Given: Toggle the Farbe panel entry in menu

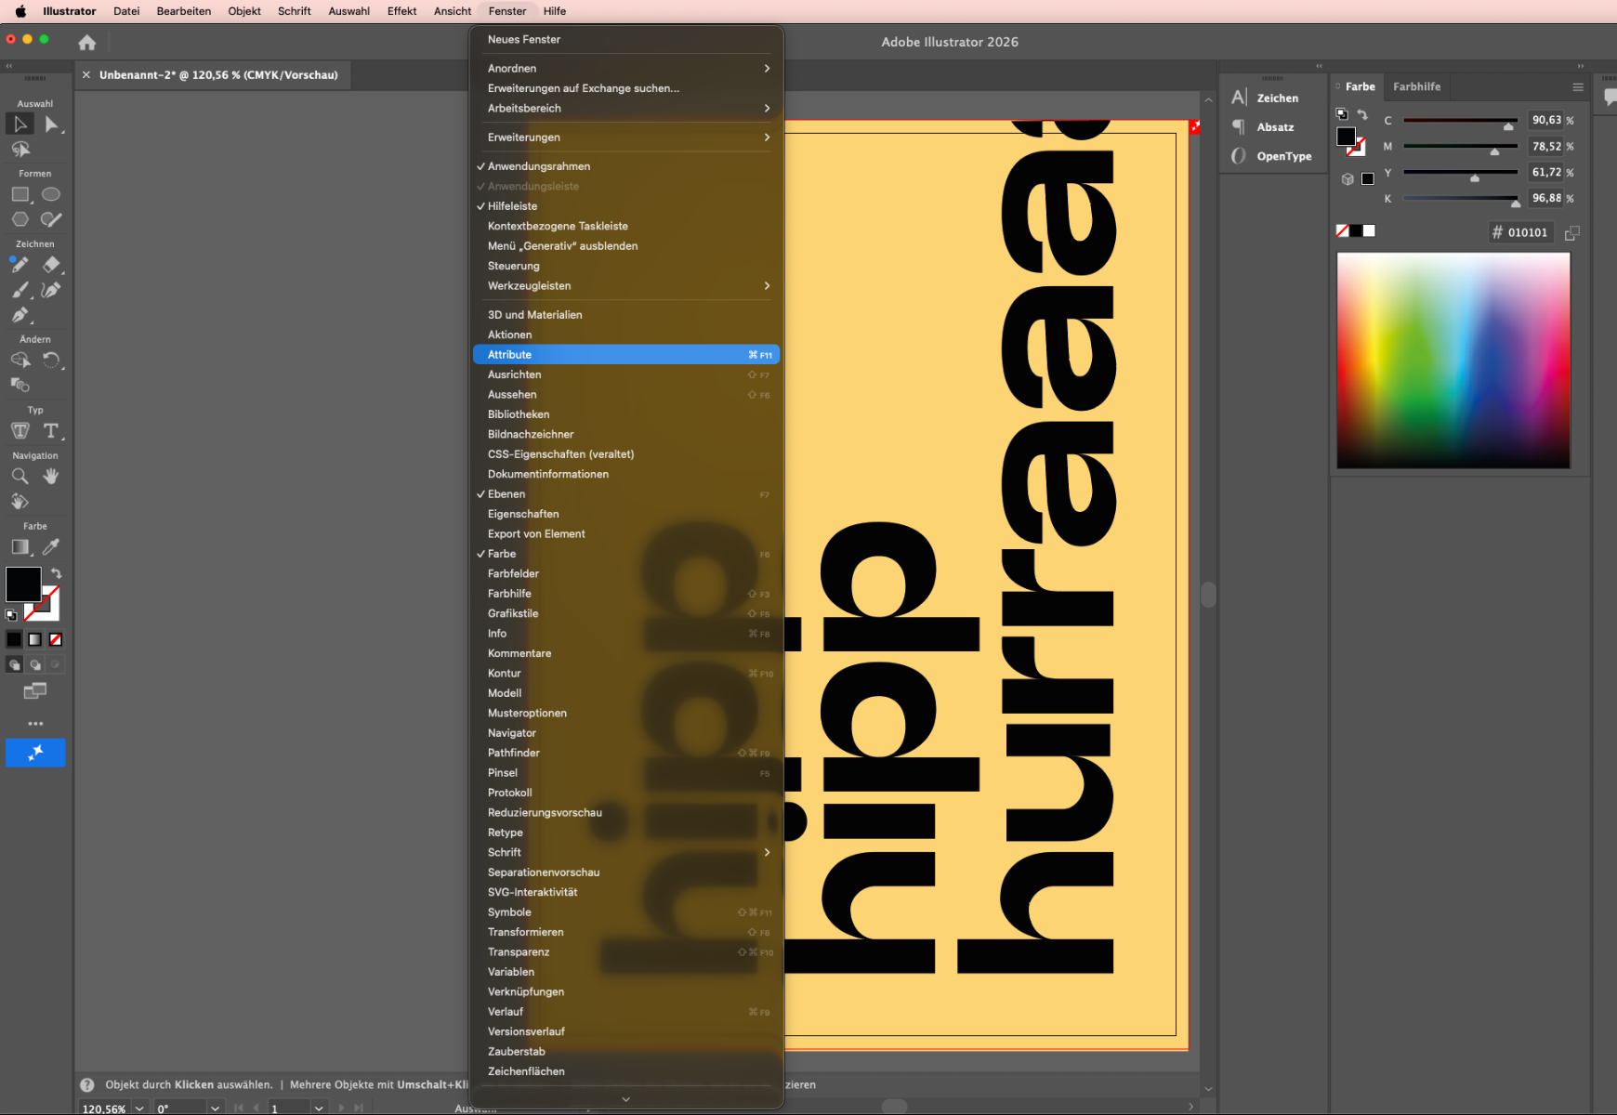Looking at the screenshot, I should coord(626,554).
